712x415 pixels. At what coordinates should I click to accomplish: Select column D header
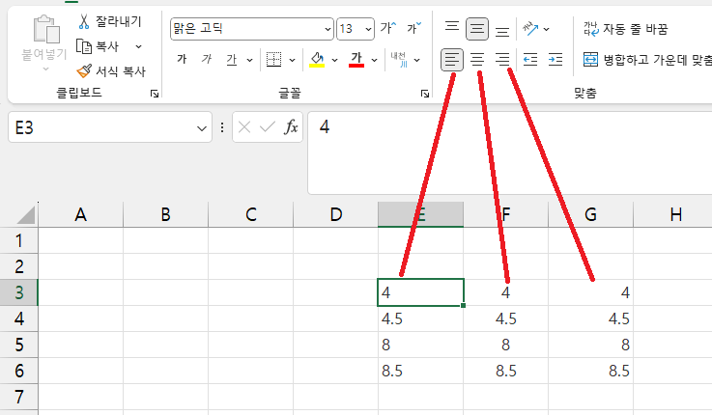335,214
